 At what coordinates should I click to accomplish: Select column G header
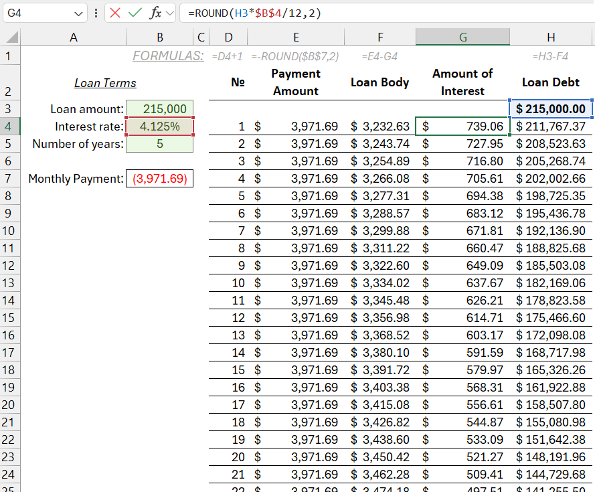[462, 37]
